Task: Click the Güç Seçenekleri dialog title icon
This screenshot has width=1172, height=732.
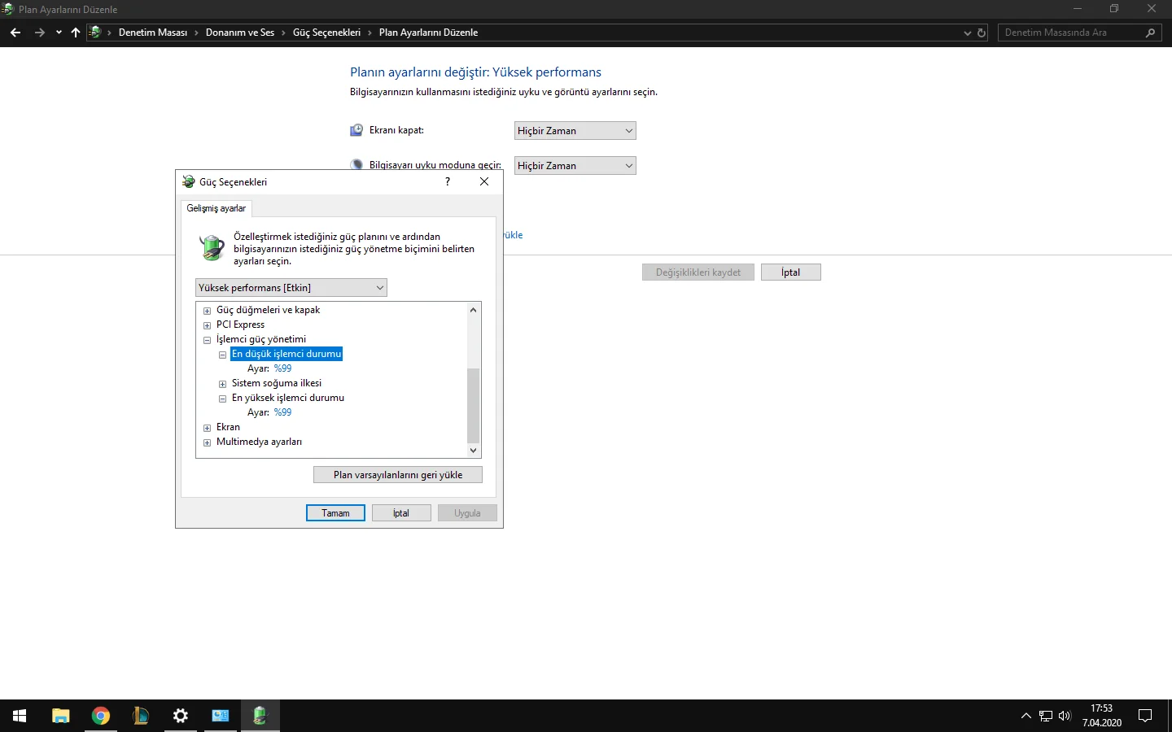Action: click(189, 181)
